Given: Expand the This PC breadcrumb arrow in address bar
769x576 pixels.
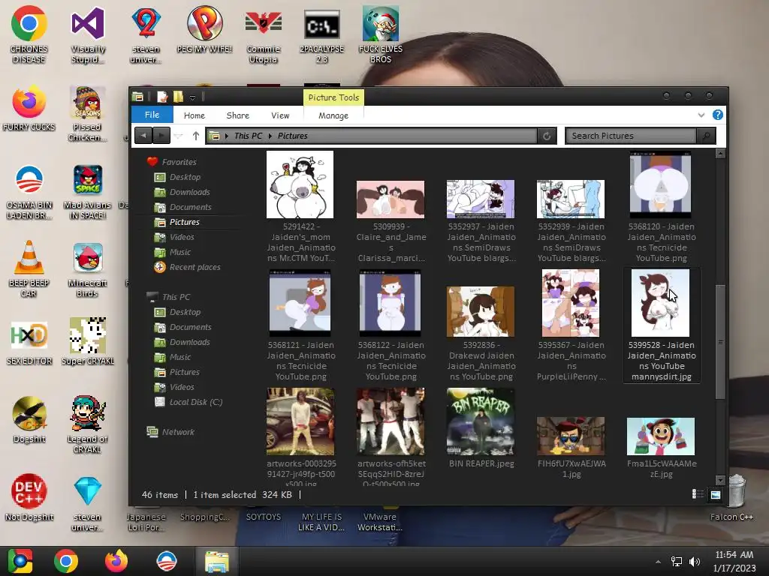Looking at the screenshot, I should click(227, 136).
